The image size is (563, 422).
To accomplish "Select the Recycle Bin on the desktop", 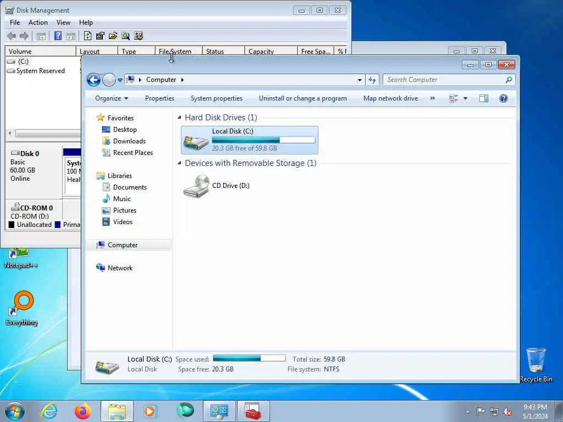I will 536,365.
